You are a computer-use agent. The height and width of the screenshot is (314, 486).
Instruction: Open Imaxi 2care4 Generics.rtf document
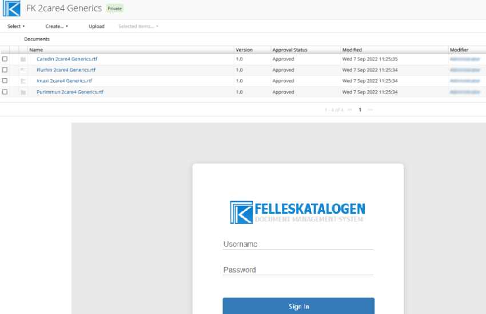64,80
